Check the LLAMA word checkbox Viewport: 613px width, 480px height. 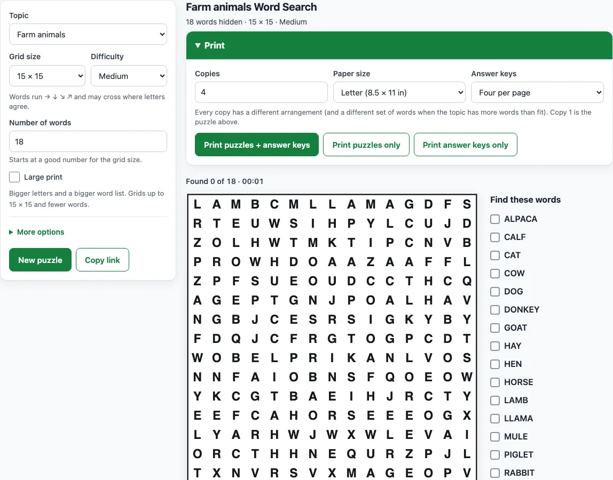coord(495,419)
